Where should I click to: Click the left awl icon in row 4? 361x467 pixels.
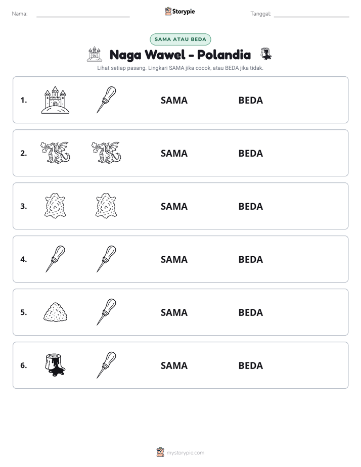click(x=56, y=259)
